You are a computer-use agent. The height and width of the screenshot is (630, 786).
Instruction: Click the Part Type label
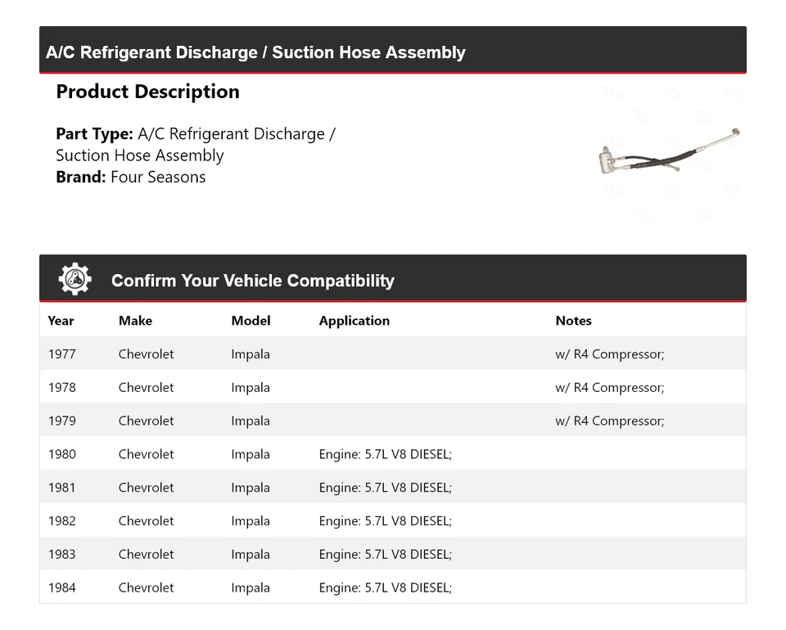pyautogui.click(x=94, y=134)
